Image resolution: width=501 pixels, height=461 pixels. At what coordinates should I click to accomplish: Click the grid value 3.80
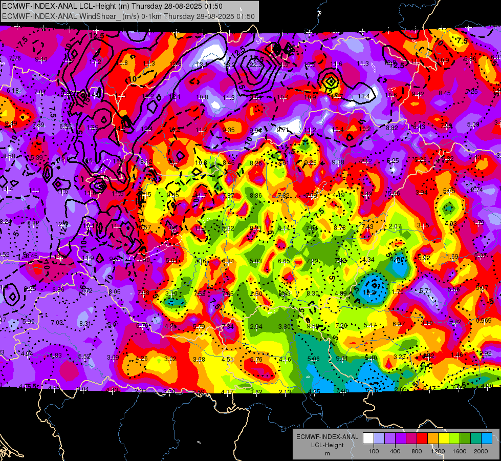(285, 327)
